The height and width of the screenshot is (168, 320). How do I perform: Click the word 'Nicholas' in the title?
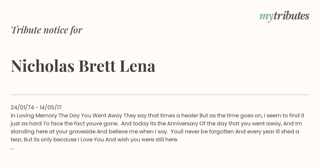pyautogui.click(x=43, y=66)
